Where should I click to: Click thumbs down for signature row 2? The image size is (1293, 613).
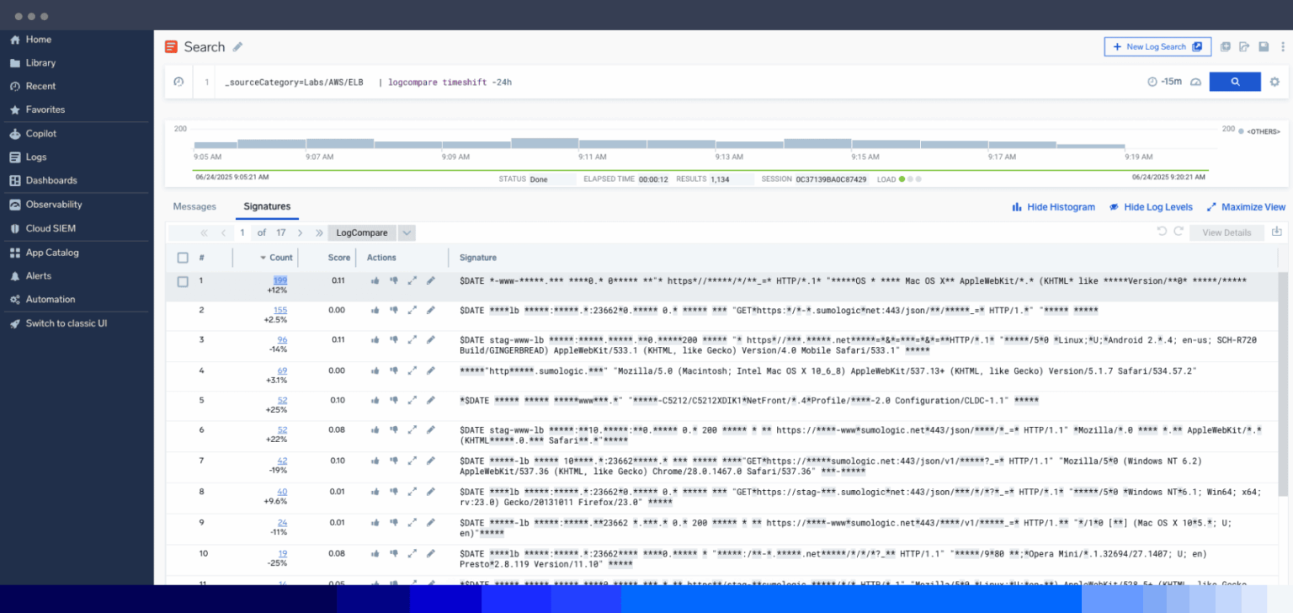tap(393, 311)
